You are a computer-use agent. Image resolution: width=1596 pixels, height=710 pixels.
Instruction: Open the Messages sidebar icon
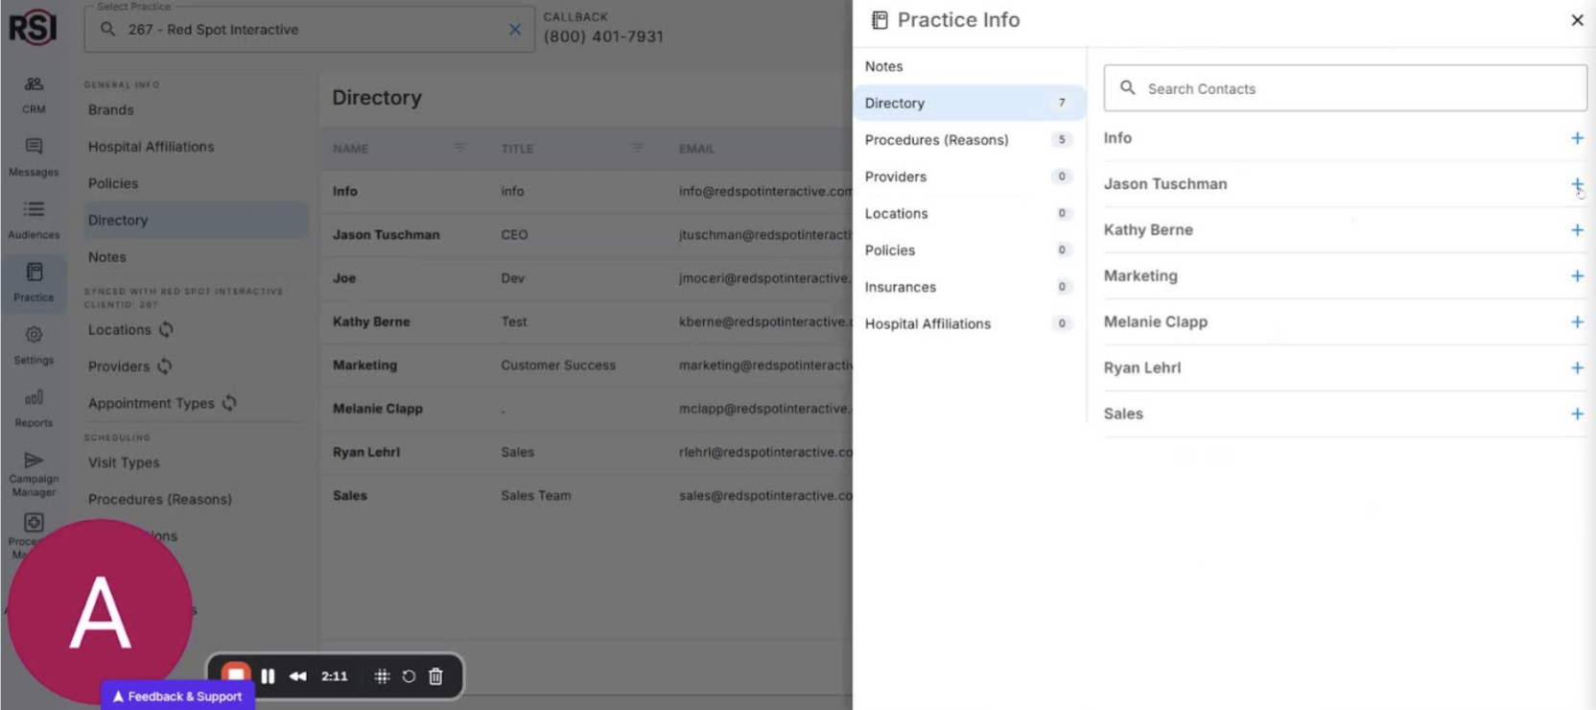[34, 156]
